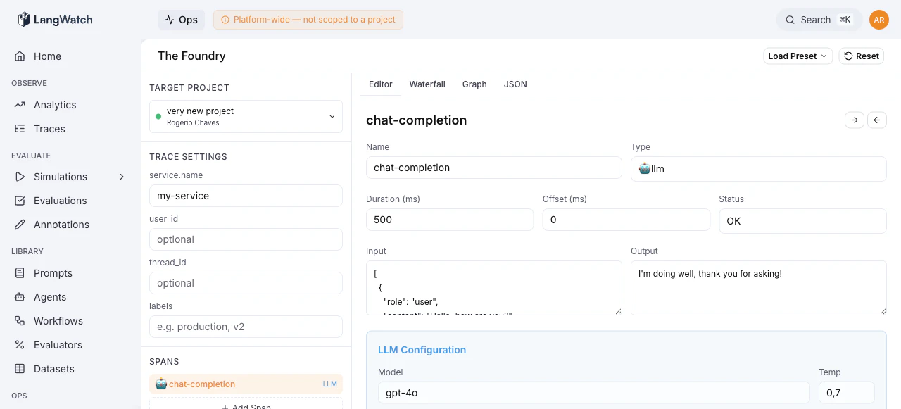The height and width of the screenshot is (409, 901).
Task: Expand the Simulations section chevron
Action: coord(121,177)
